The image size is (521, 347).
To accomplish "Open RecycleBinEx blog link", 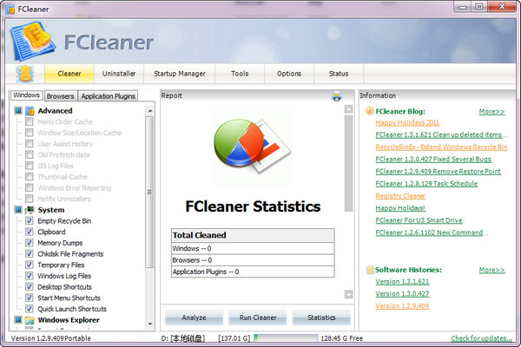I will point(442,147).
